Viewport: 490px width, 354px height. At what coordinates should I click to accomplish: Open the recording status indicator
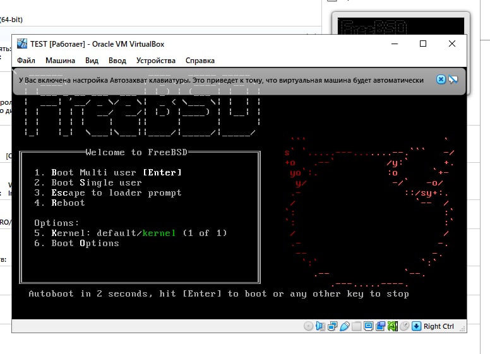[x=380, y=326]
